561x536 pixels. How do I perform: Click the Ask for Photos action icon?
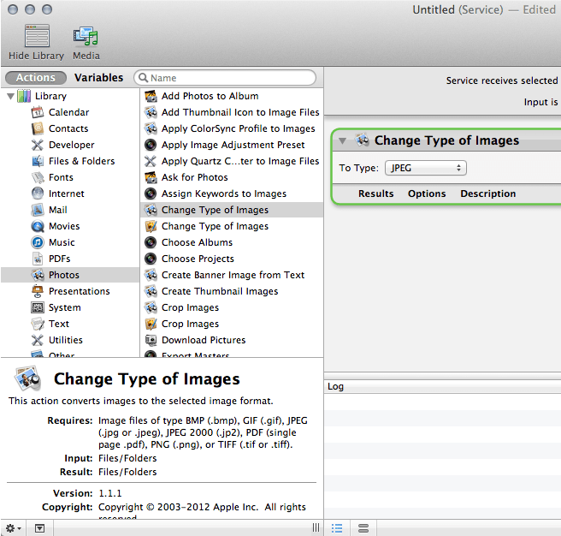(x=151, y=177)
